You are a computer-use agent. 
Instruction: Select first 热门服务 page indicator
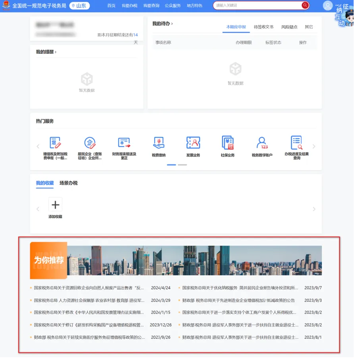(x=171, y=165)
